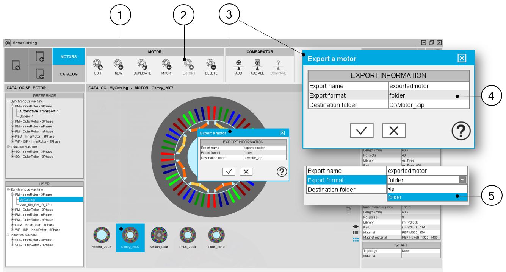The image size is (506, 272).
Task: Close the small Export a motor dialog
Action: [282, 133]
